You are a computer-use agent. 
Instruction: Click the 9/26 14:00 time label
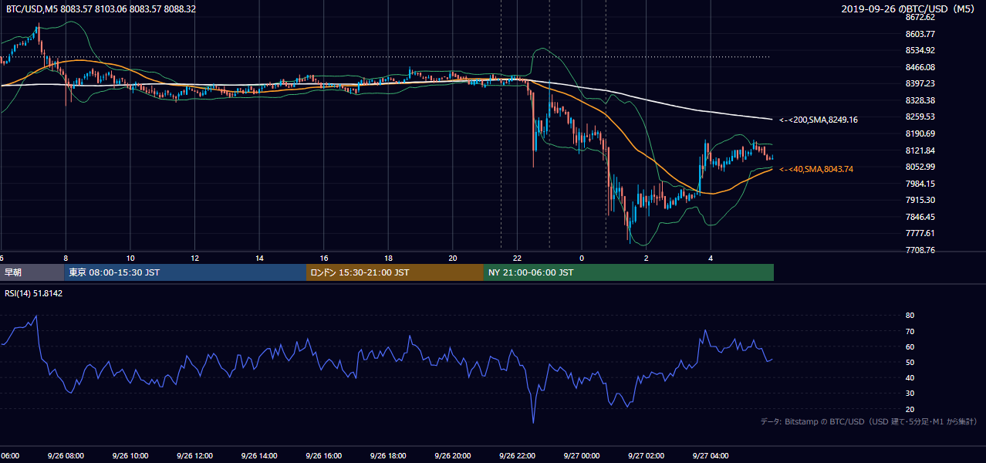pos(258,456)
